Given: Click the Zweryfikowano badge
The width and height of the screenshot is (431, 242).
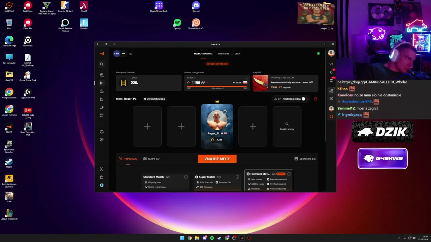Looking at the screenshot, I should pyautogui.click(x=155, y=99).
